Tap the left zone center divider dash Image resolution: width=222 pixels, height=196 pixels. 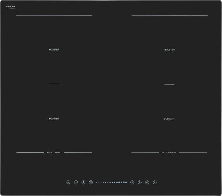click(x=54, y=84)
